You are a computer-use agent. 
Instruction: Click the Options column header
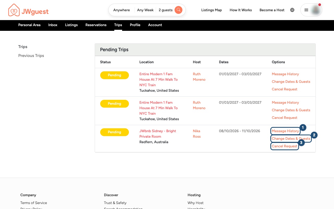pos(278,62)
